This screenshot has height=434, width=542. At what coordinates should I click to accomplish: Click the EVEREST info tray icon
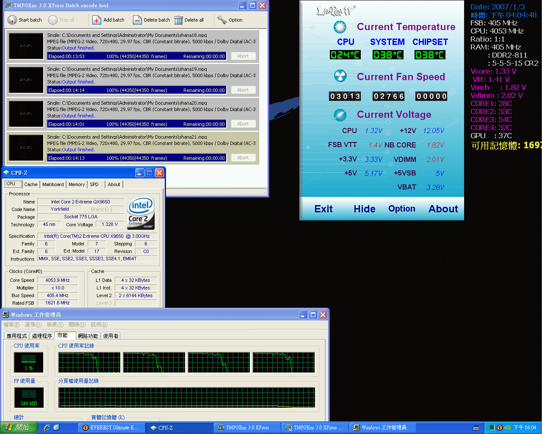pyautogui.click(x=500, y=428)
